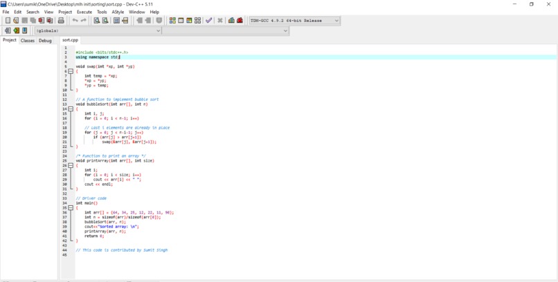
Task: Click 'using namespace std;' code line
Action: (98, 57)
